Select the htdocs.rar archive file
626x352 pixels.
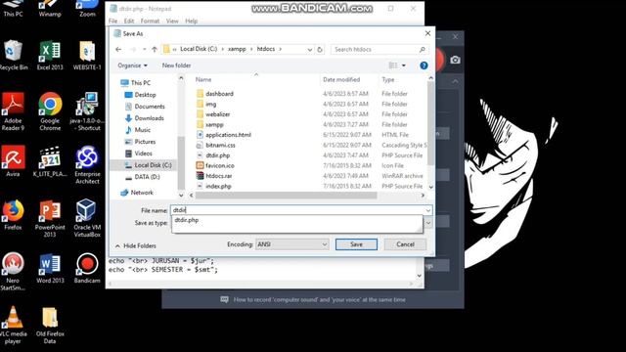pyautogui.click(x=219, y=176)
